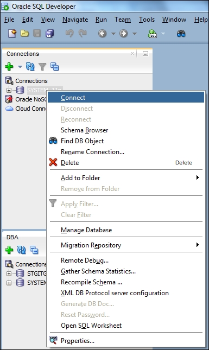
Task: Click the Refresh icon in the Connections panel
Action: click(x=30, y=67)
